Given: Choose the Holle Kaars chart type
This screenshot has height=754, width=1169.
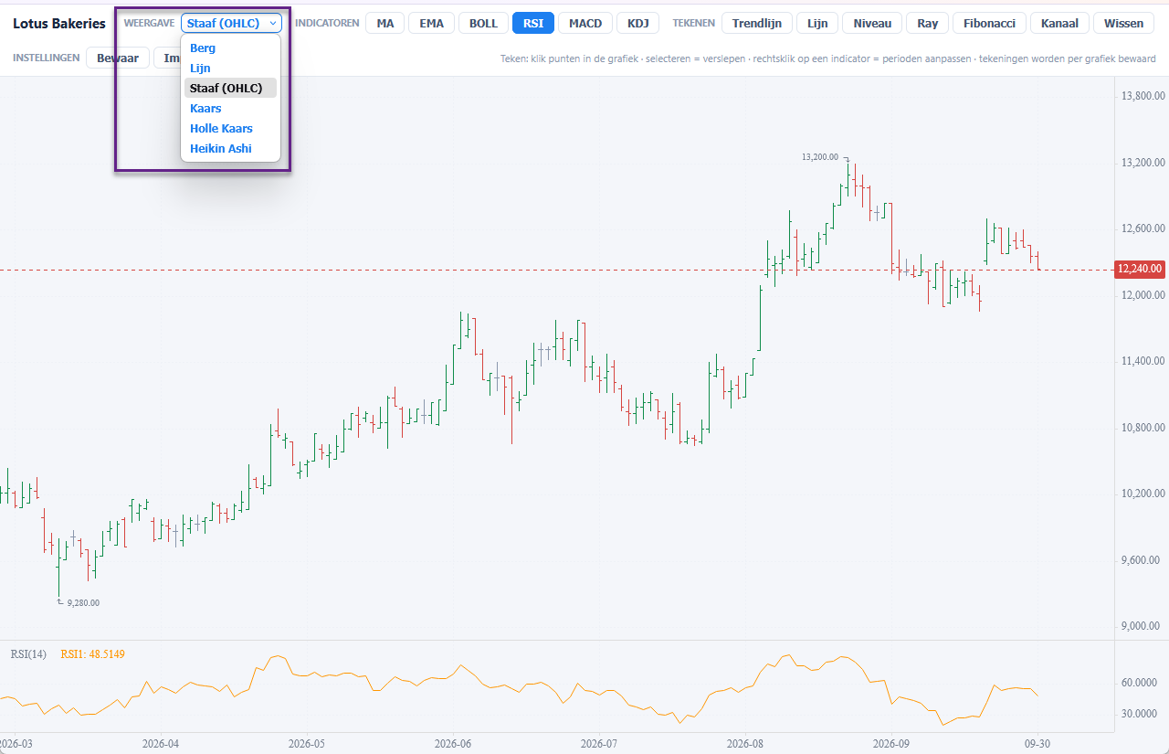Looking at the screenshot, I should (x=230, y=128).
